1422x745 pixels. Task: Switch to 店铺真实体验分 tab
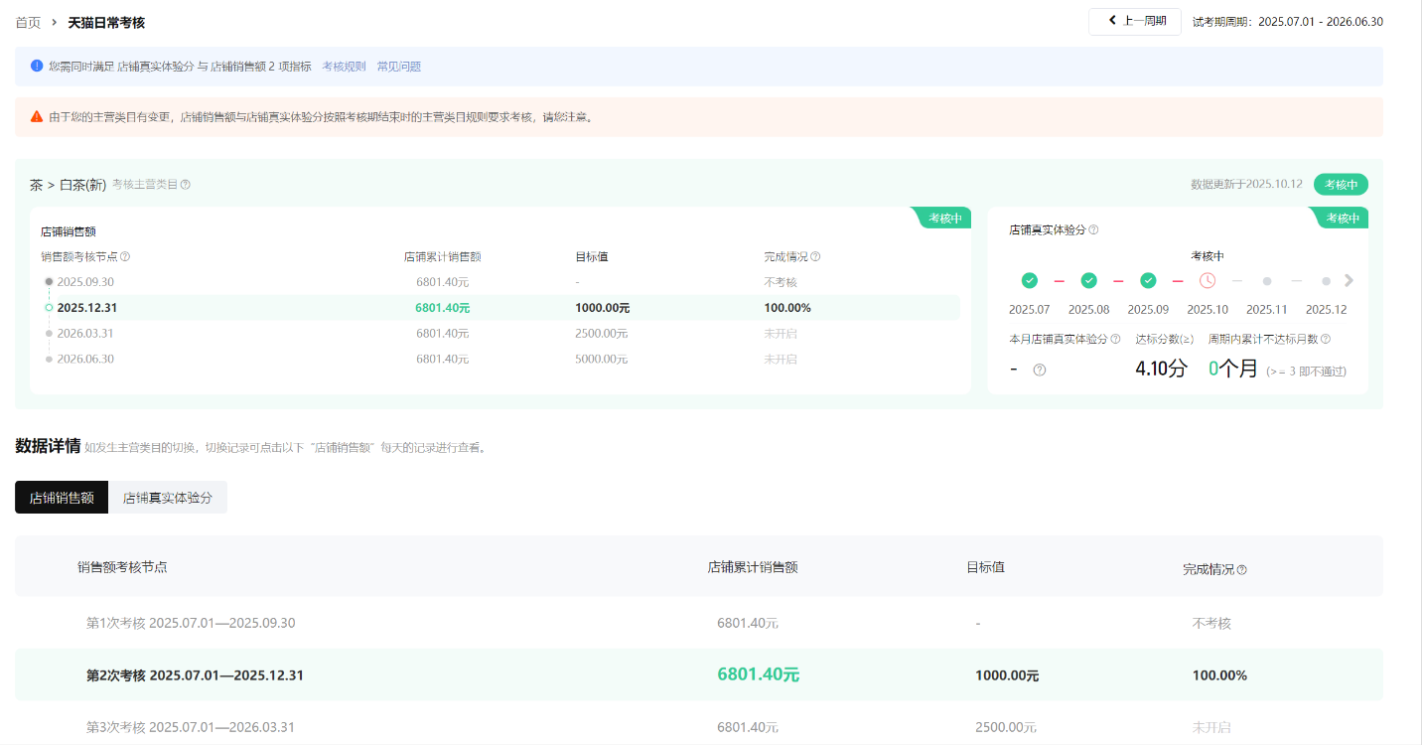(x=168, y=498)
